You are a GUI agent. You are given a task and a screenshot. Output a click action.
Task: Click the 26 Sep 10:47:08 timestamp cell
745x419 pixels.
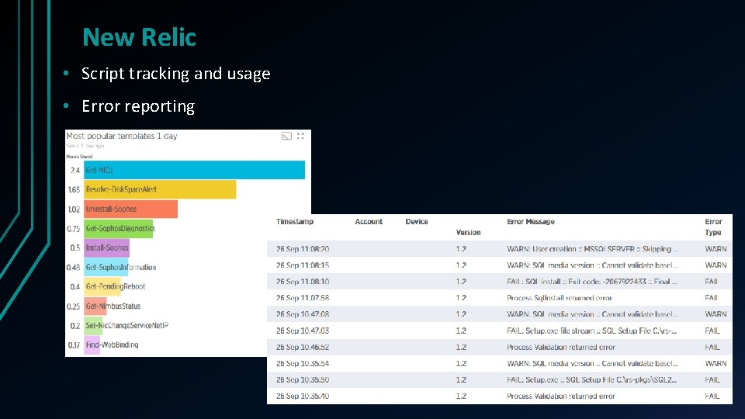[x=303, y=314]
